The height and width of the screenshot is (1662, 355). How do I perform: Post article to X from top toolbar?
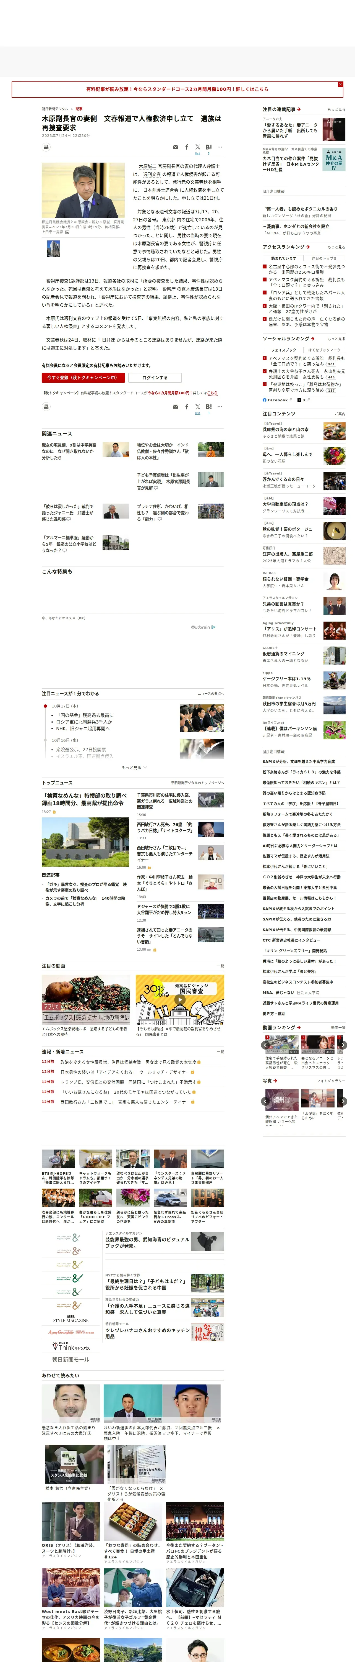tap(198, 147)
